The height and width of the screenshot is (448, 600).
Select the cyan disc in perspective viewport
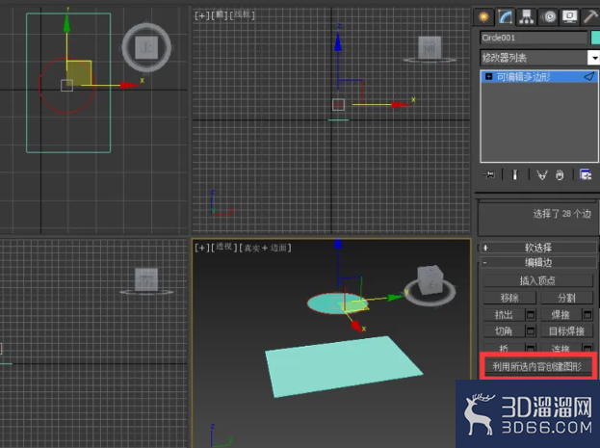coord(322,303)
